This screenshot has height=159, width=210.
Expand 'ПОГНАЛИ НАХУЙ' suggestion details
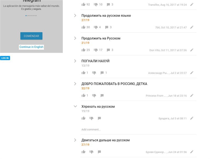click(x=75, y=61)
